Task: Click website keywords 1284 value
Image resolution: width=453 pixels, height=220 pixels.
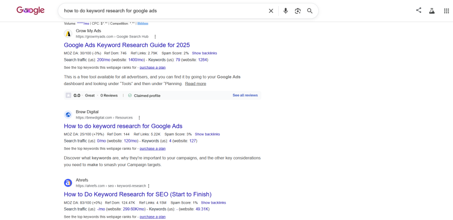Action: pyautogui.click(x=203, y=60)
